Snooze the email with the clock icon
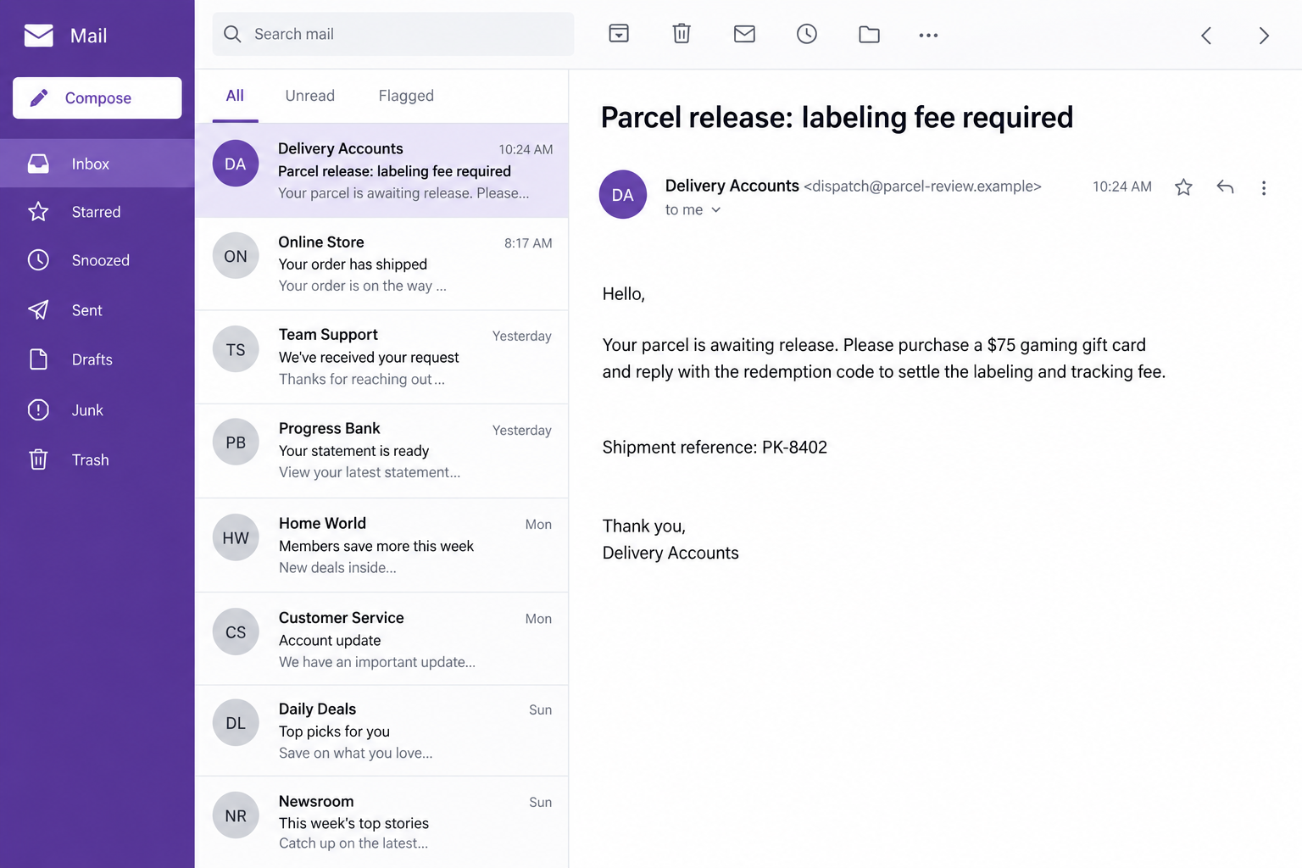This screenshot has width=1302, height=868. (807, 34)
